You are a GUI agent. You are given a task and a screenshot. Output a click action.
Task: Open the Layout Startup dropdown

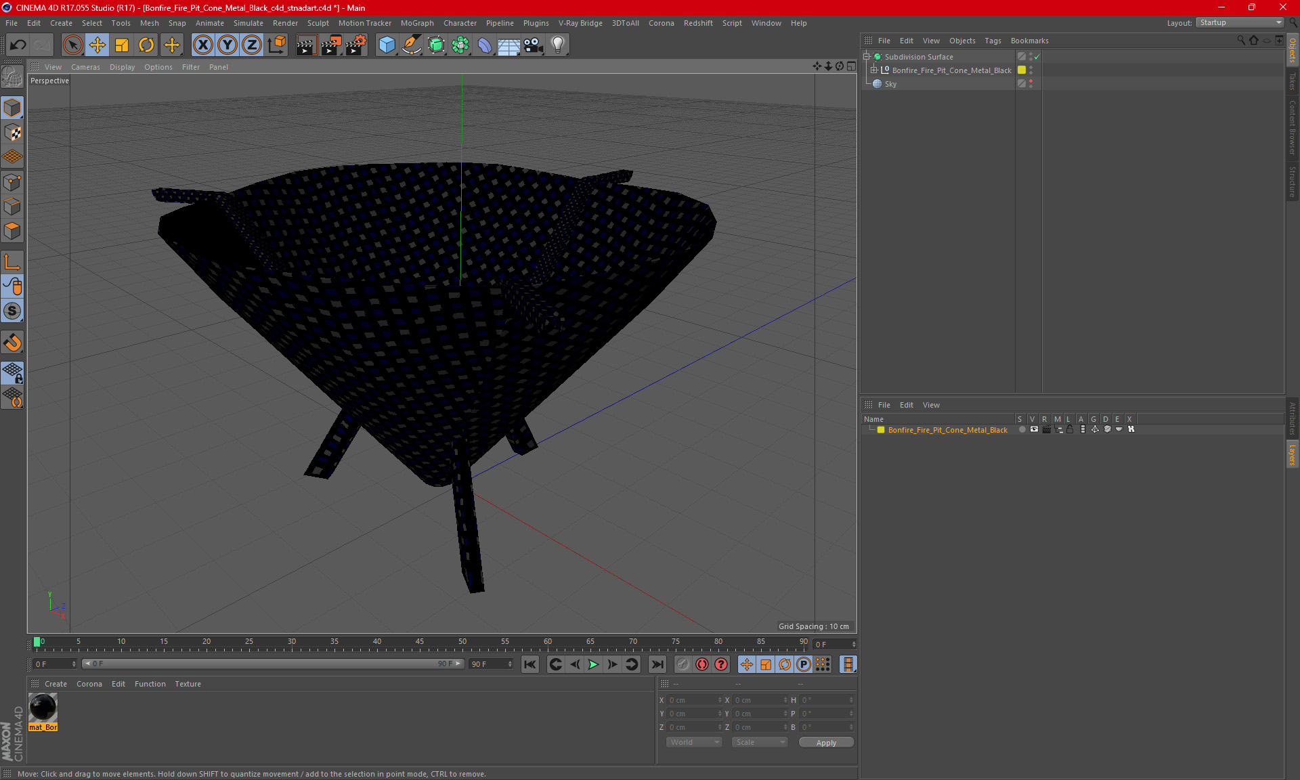click(x=1240, y=22)
